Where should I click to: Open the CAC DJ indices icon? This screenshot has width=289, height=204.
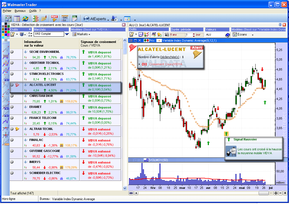(65, 18)
